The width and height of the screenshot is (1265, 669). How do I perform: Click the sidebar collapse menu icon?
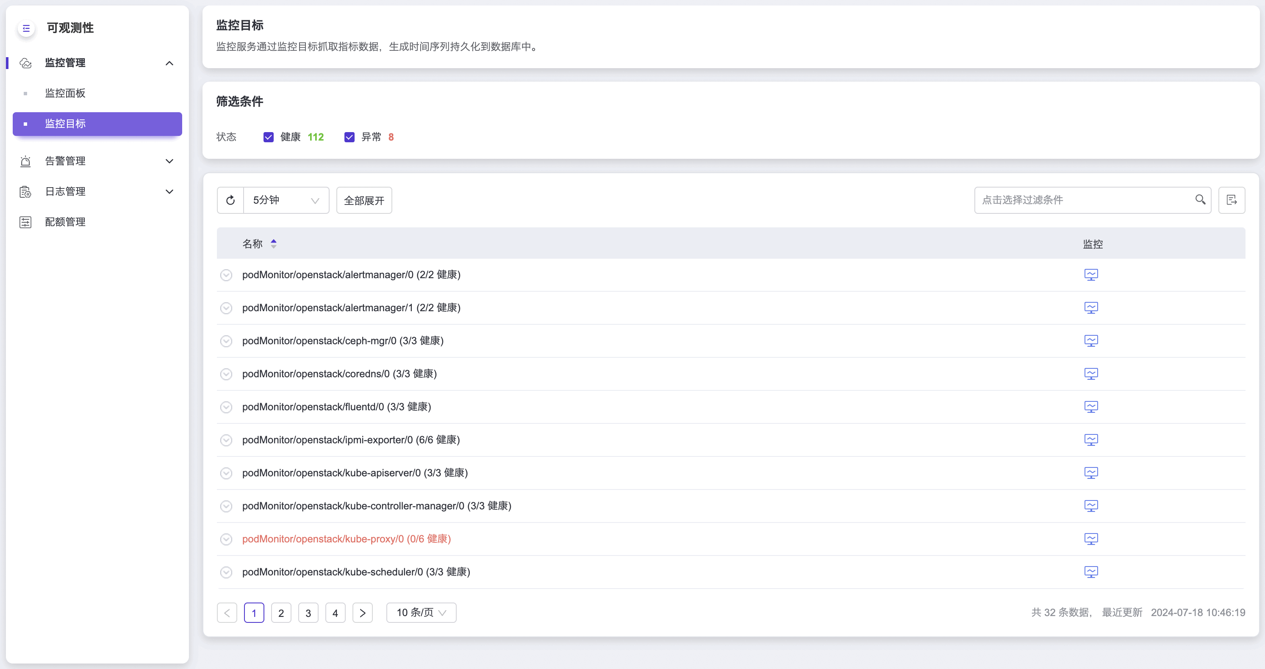[26, 28]
